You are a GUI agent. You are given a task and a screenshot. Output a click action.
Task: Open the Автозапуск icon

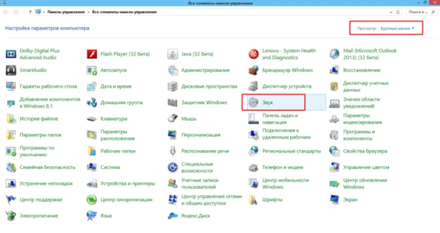point(92,70)
